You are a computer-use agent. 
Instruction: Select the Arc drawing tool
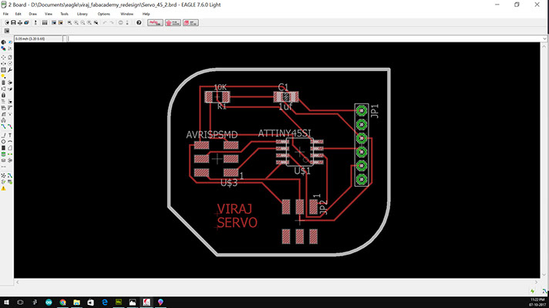tap(10, 141)
